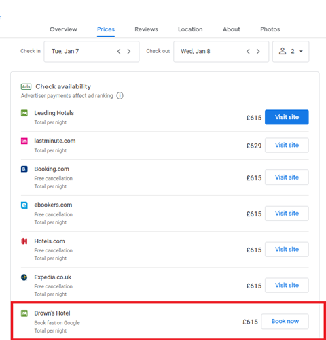Viewport: 326px width, 340px height.
Task: Visit site for ebookers.com
Action: click(x=287, y=214)
